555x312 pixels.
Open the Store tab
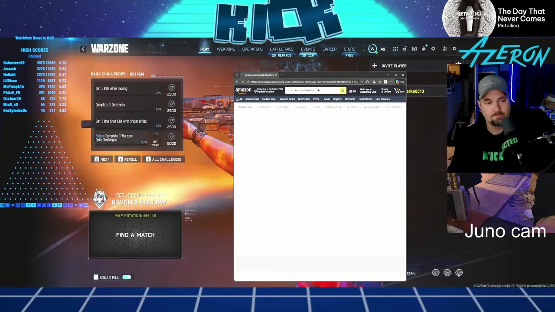[349, 49]
